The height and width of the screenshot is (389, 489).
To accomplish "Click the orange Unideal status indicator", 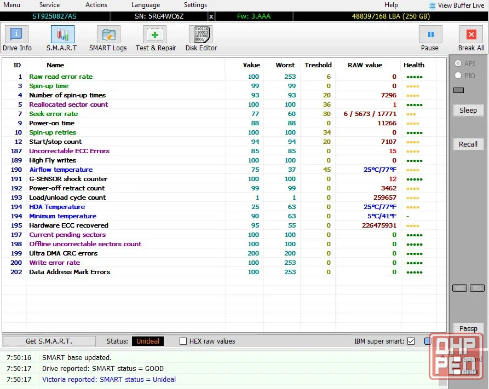I will point(148,341).
